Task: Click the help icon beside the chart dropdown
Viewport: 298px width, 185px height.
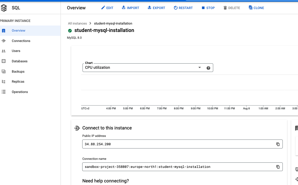Action: tap(208, 68)
